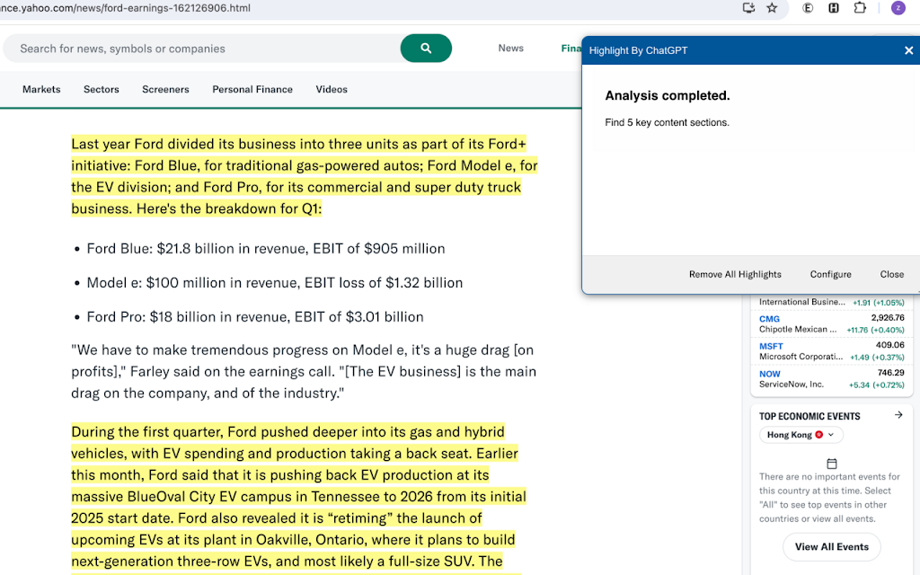
Task: Click highlighted paragraph starting 'Last year Ford'
Action: coord(305,177)
